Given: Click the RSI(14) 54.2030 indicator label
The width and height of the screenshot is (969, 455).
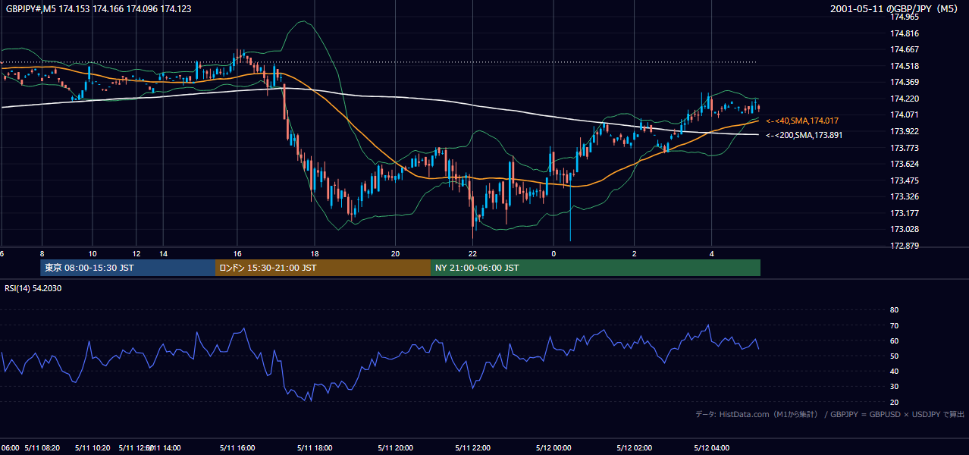Looking at the screenshot, I should pyautogui.click(x=33, y=288).
